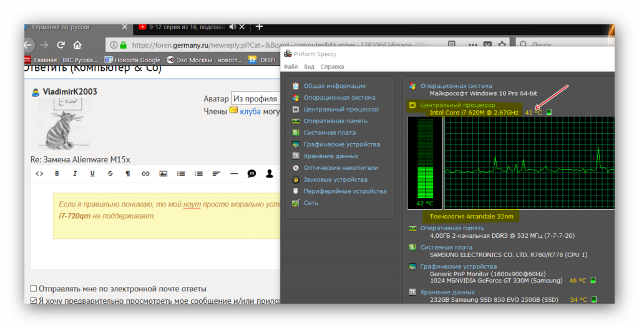Click the клуба link next to Члены

(x=250, y=111)
